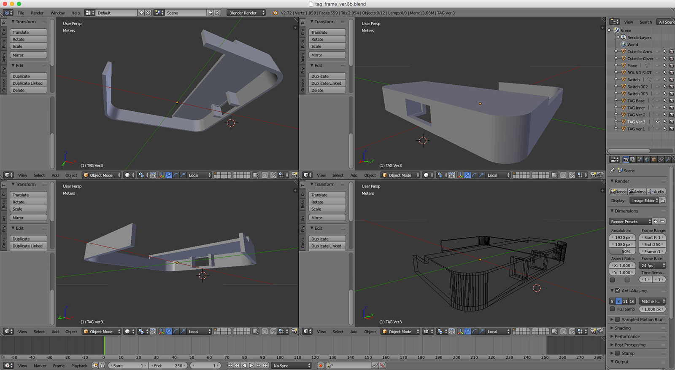Open the Playback menu in the timeline
This screenshot has width=675, height=370.
tap(79, 365)
